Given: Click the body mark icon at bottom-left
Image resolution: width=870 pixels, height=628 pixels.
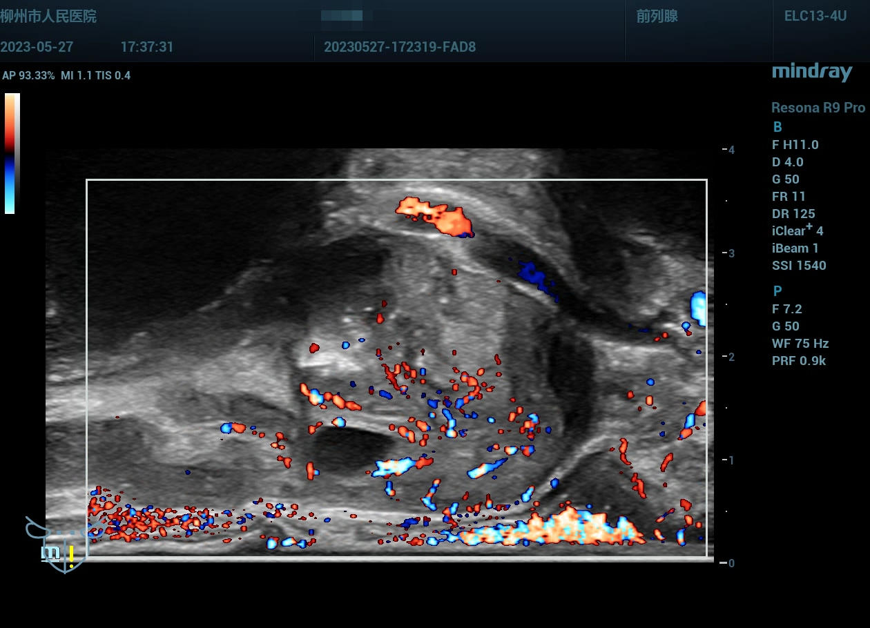Looking at the screenshot, I should [61, 544].
